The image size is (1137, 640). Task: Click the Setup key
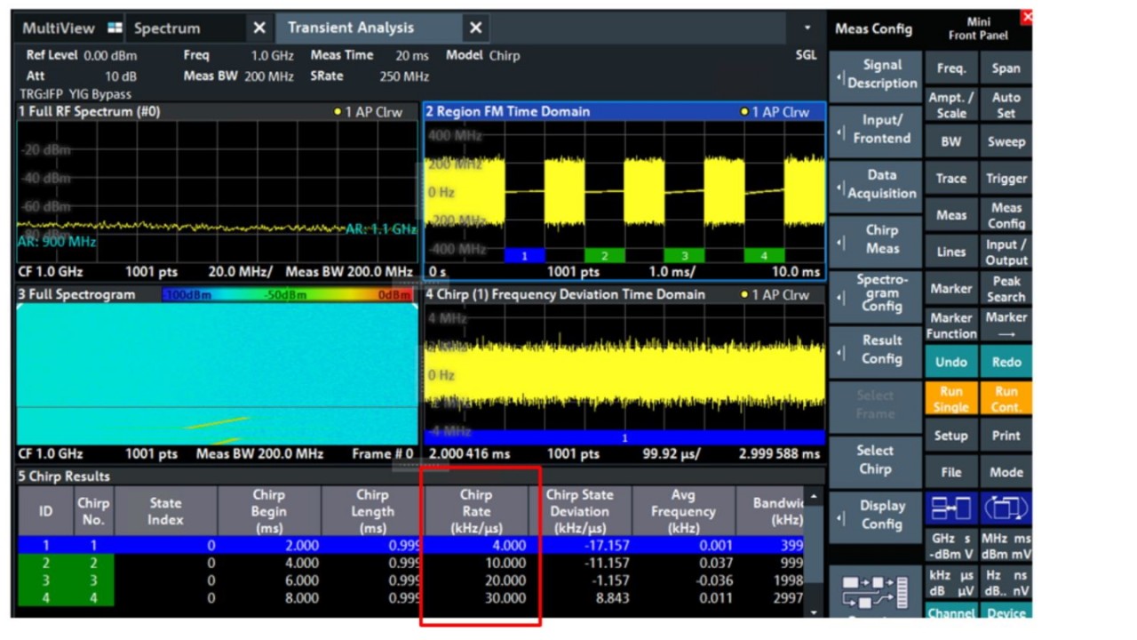coord(951,436)
